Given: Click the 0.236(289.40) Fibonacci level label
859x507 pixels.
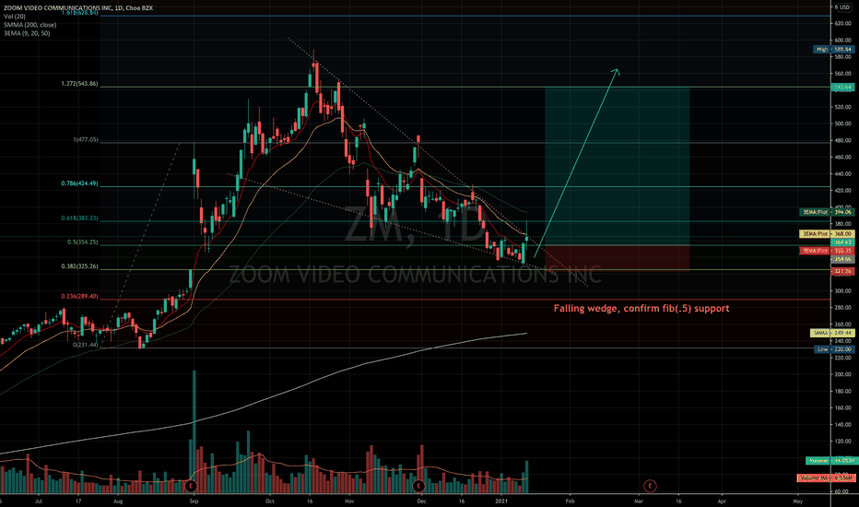Looking at the screenshot, I should pyautogui.click(x=79, y=296).
